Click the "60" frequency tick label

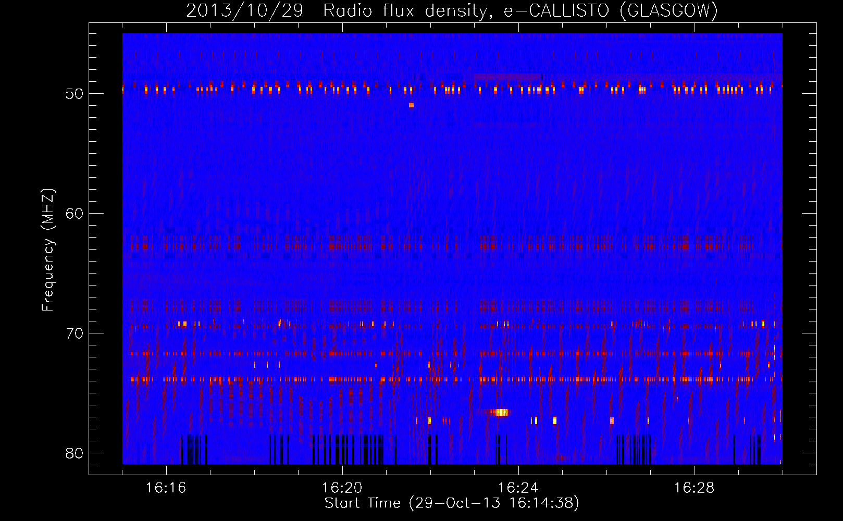pyautogui.click(x=75, y=214)
